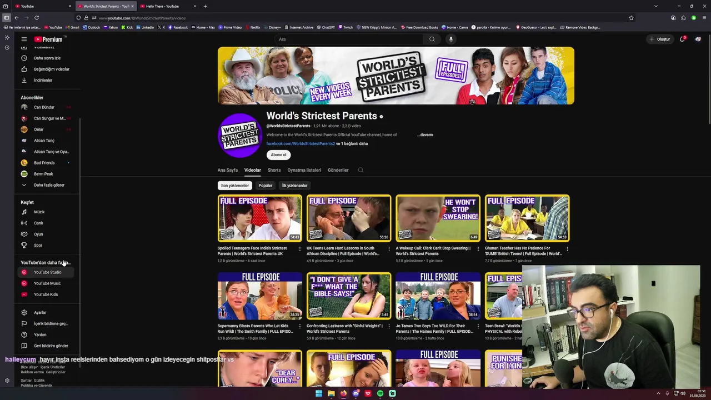The width and height of the screenshot is (711, 400).
Task: Open more options for UK Teens video
Action: coord(389,249)
